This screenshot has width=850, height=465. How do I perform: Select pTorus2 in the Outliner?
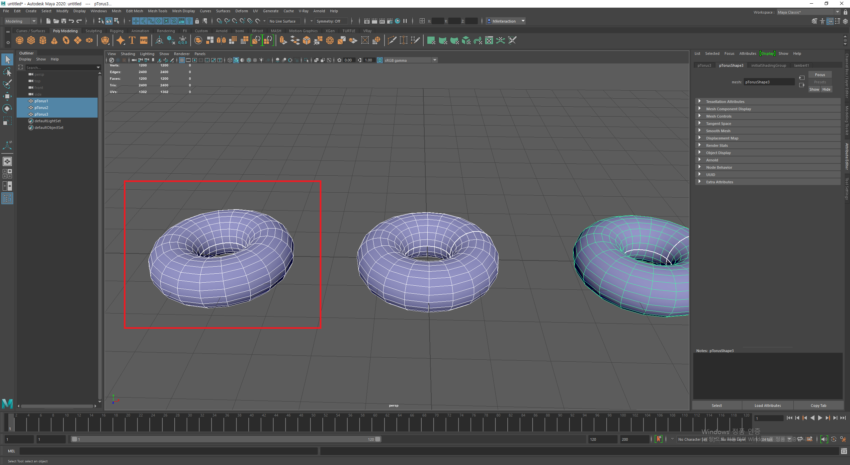pyautogui.click(x=41, y=108)
